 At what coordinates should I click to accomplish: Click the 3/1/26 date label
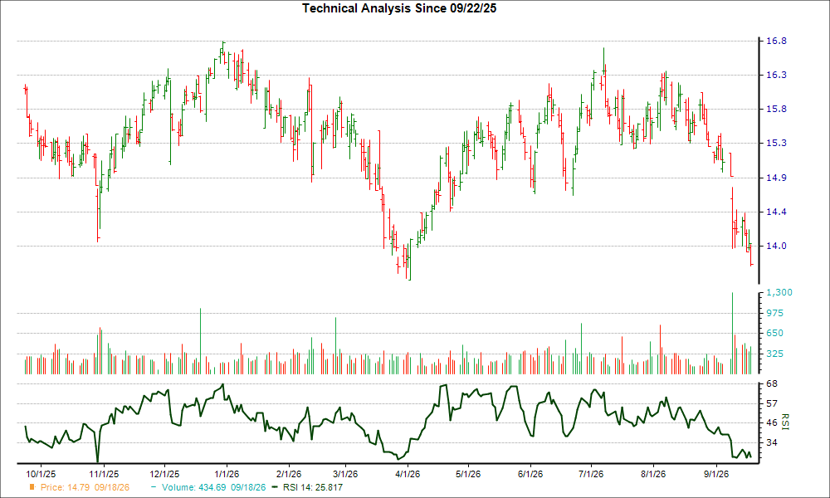344,474
